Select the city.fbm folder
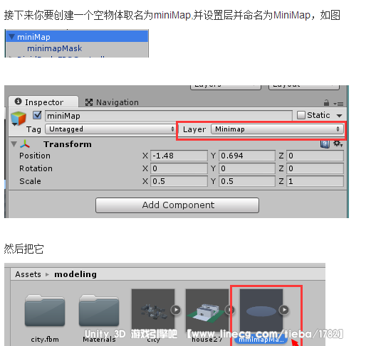376x346 pixels. [x=45, y=310]
